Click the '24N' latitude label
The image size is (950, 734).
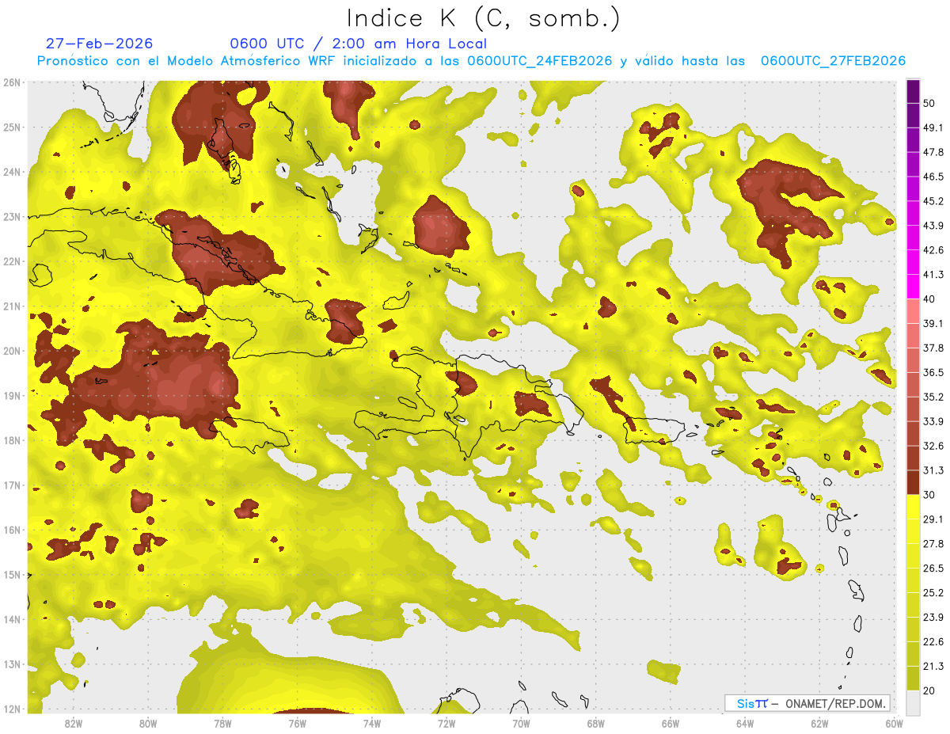[x=12, y=172]
